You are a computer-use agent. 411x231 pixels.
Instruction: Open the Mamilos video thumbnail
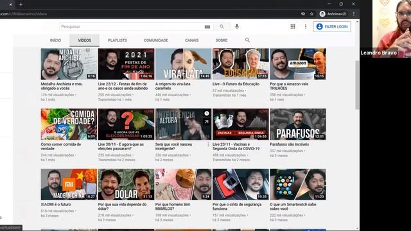pyautogui.click(x=183, y=184)
